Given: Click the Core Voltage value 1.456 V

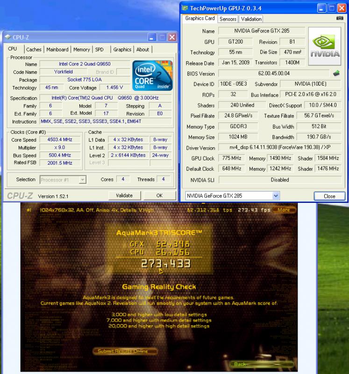Looking at the screenshot, I should click(114, 87).
